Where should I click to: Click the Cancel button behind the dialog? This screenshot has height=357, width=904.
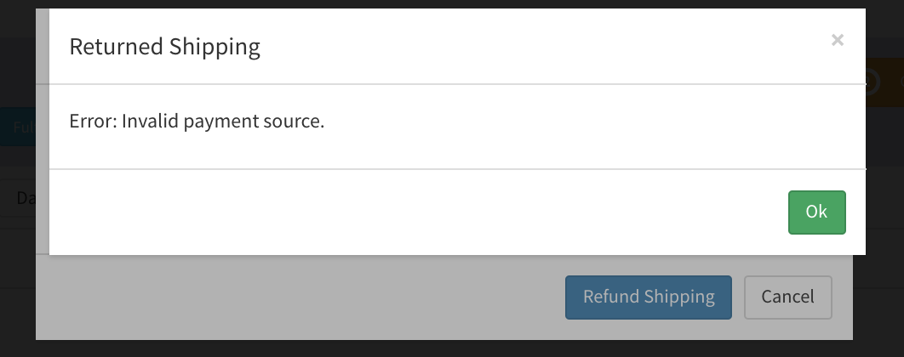[787, 297]
